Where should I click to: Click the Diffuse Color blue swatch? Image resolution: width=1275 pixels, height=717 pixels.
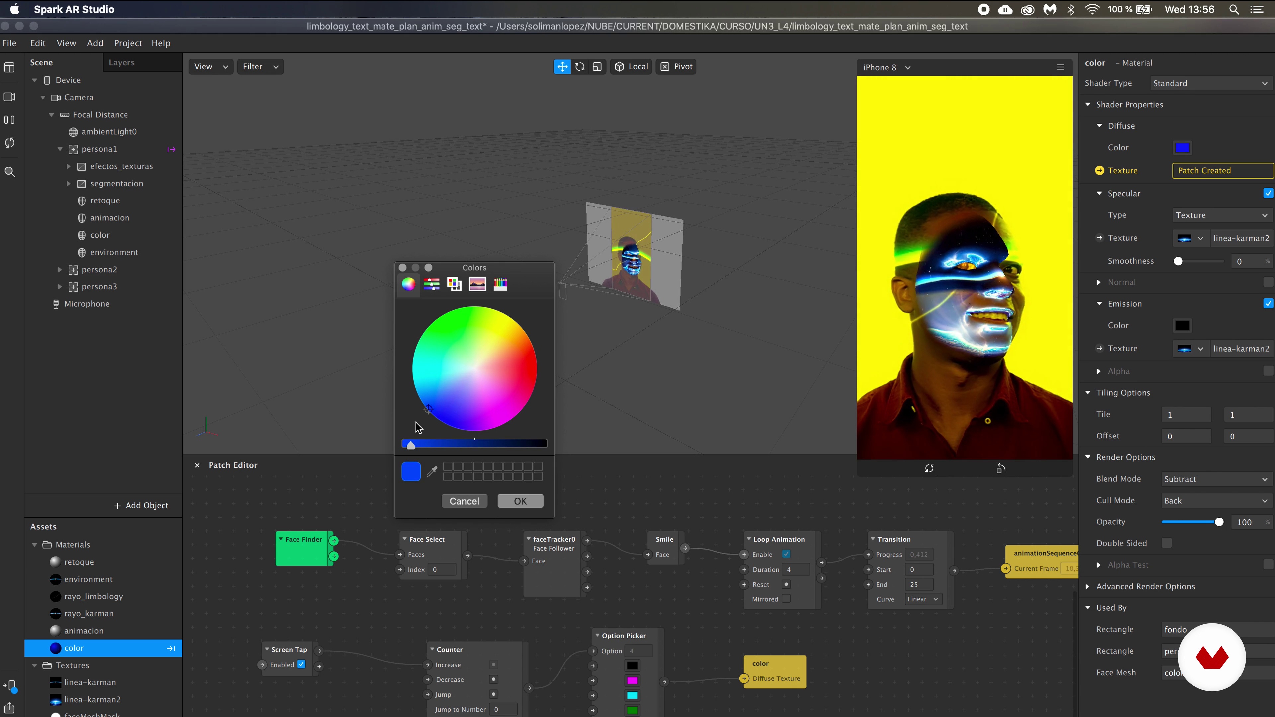click(x=1182, y=147)
